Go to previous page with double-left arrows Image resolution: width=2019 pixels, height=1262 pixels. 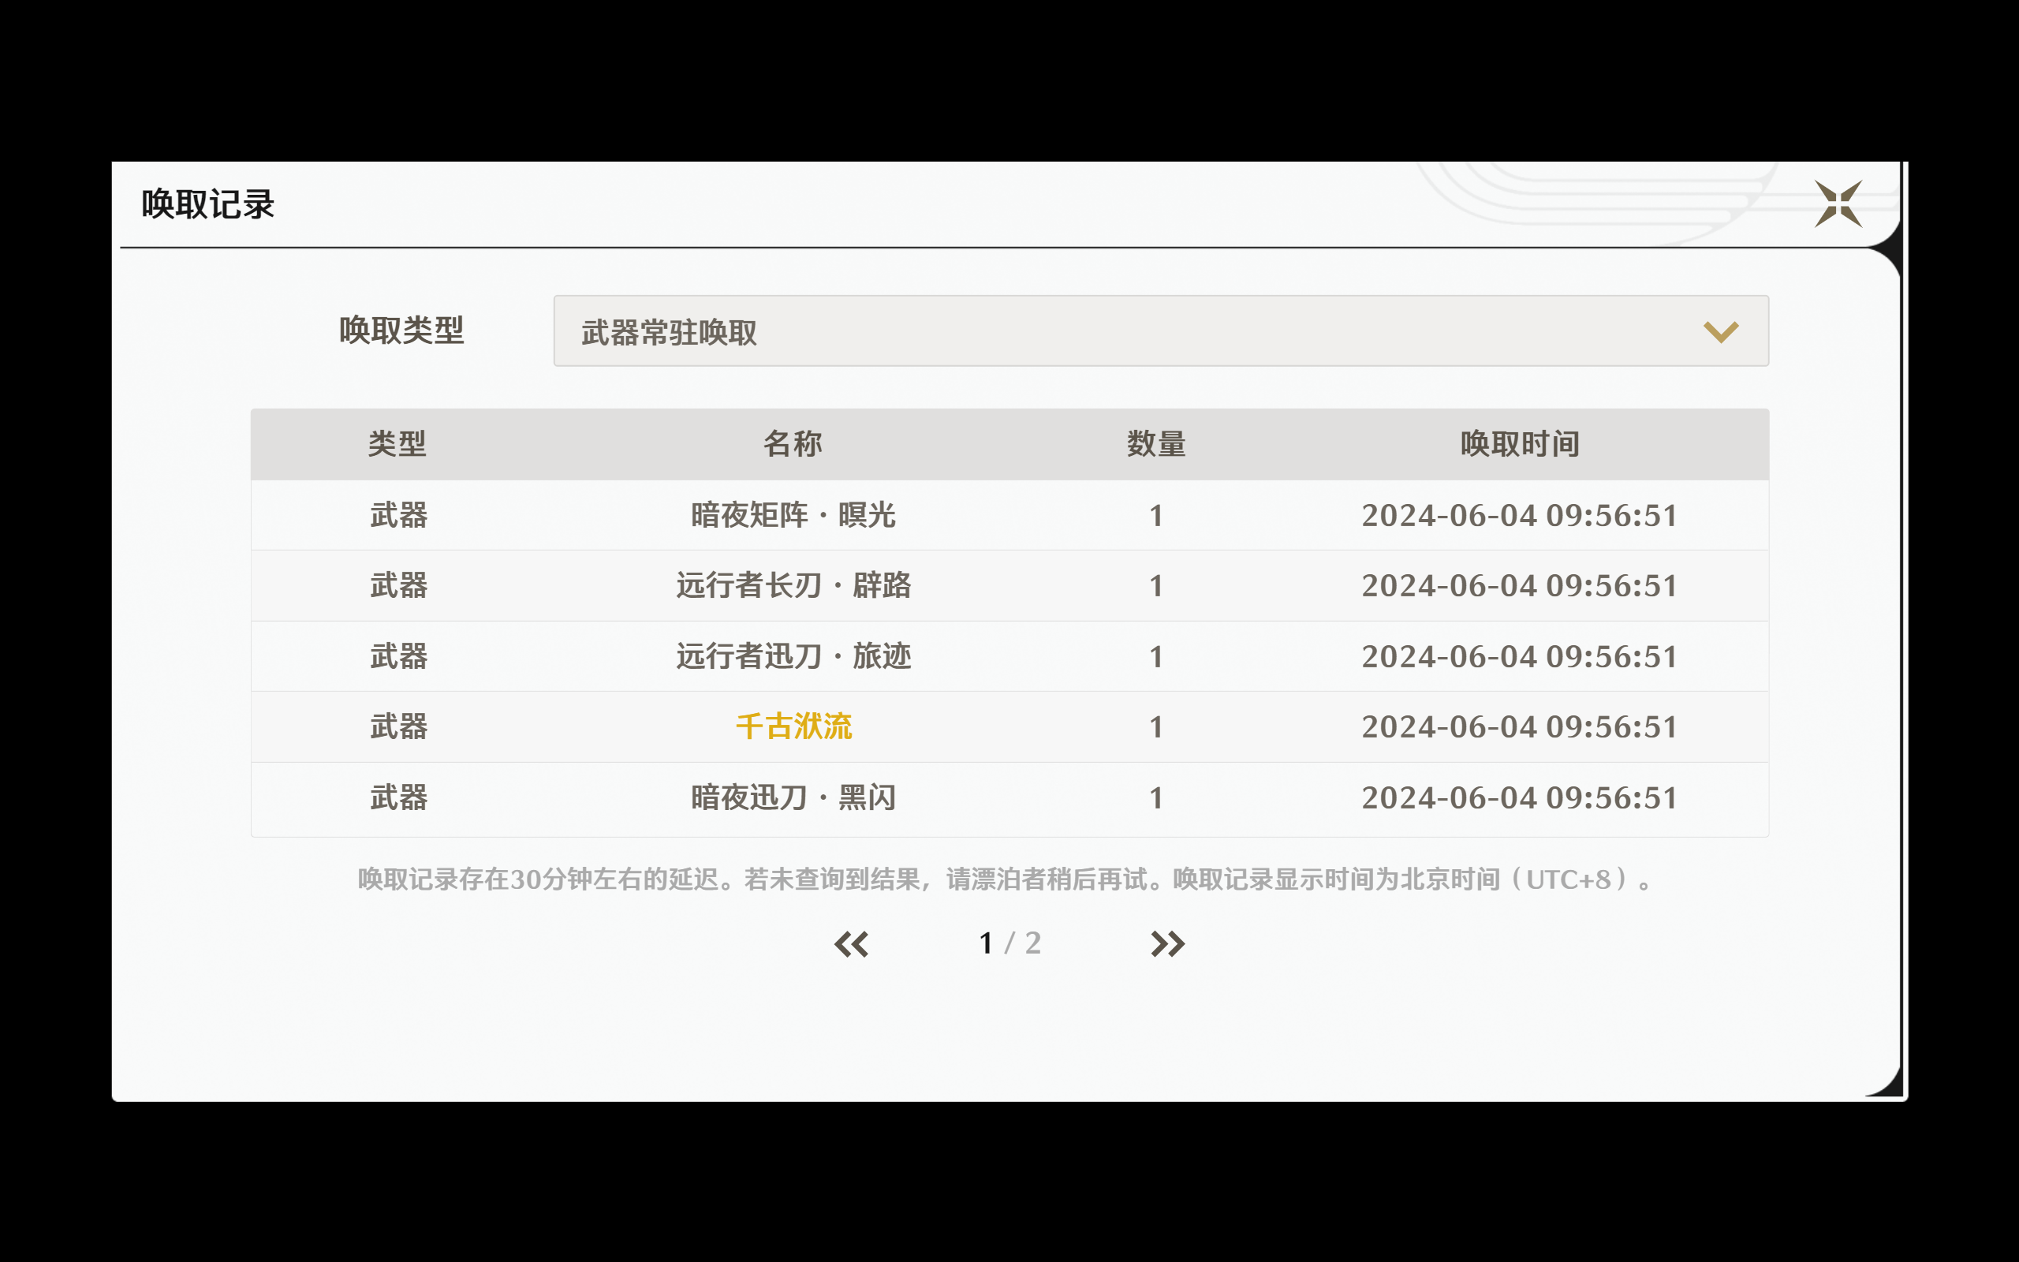851,944
